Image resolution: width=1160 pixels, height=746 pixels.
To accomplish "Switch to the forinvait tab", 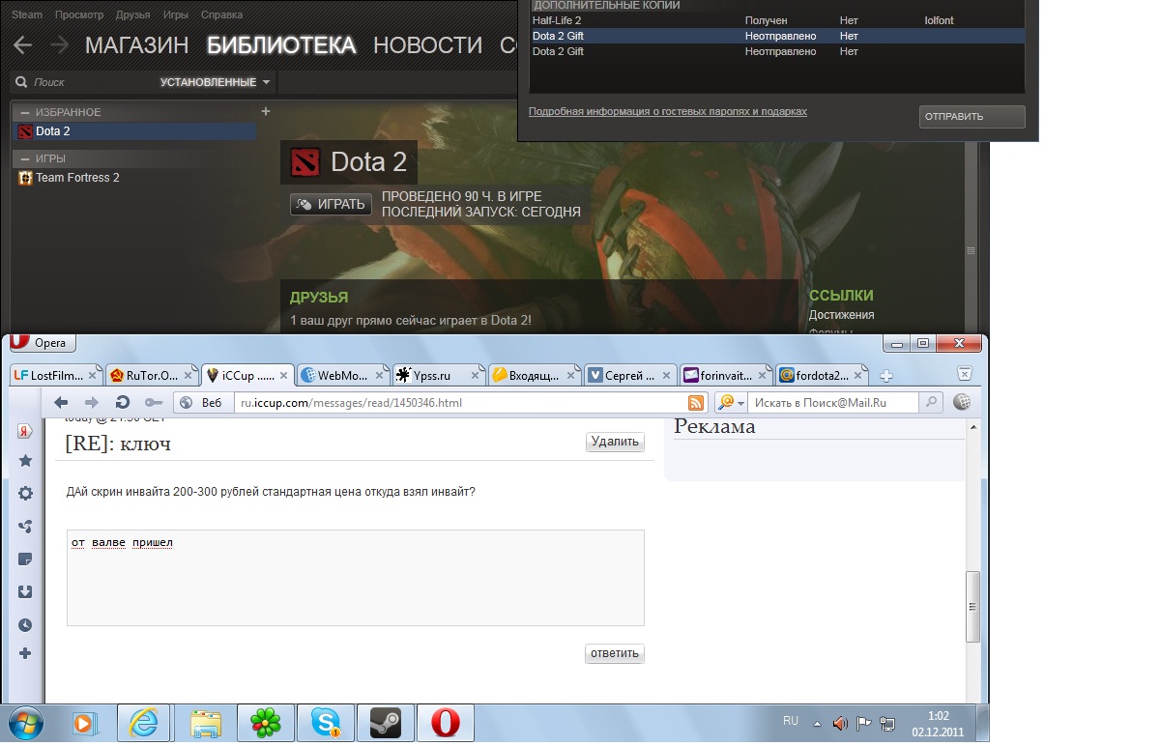I will [726, 375].
